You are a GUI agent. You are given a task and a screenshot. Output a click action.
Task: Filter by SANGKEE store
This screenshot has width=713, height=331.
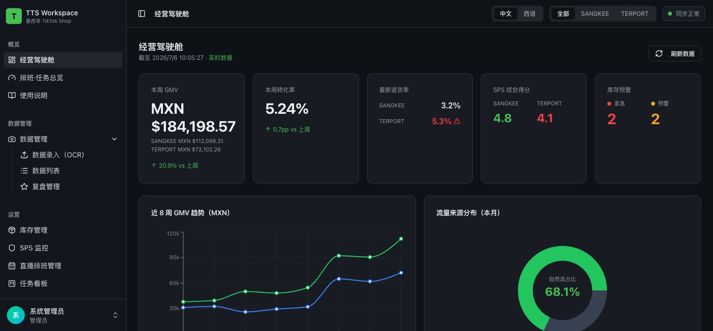(595, 14)
